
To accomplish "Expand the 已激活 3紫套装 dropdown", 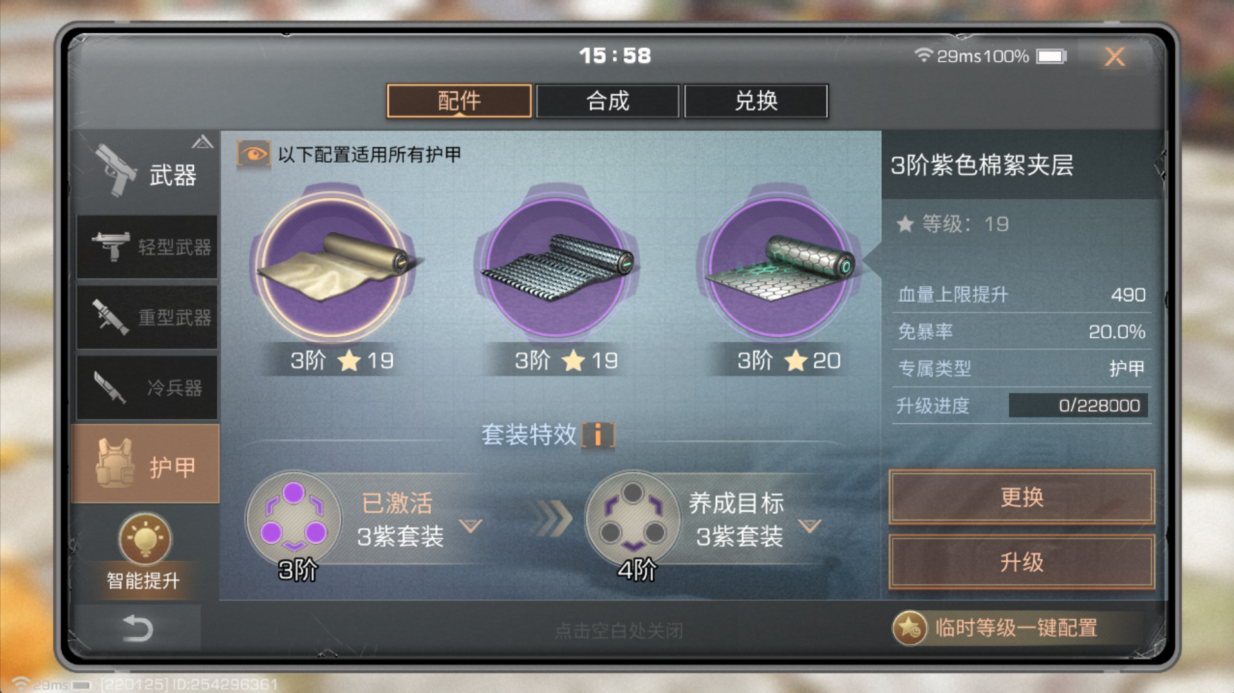I will click(471, 526).
